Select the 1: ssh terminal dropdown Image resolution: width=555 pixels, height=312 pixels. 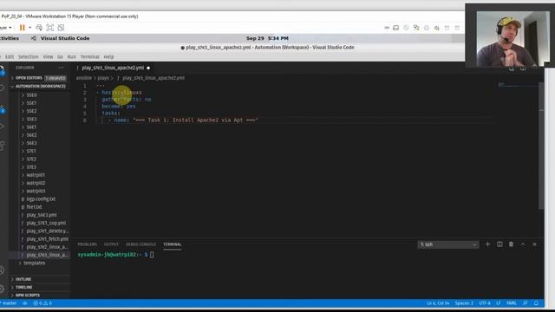click(447, 244)
